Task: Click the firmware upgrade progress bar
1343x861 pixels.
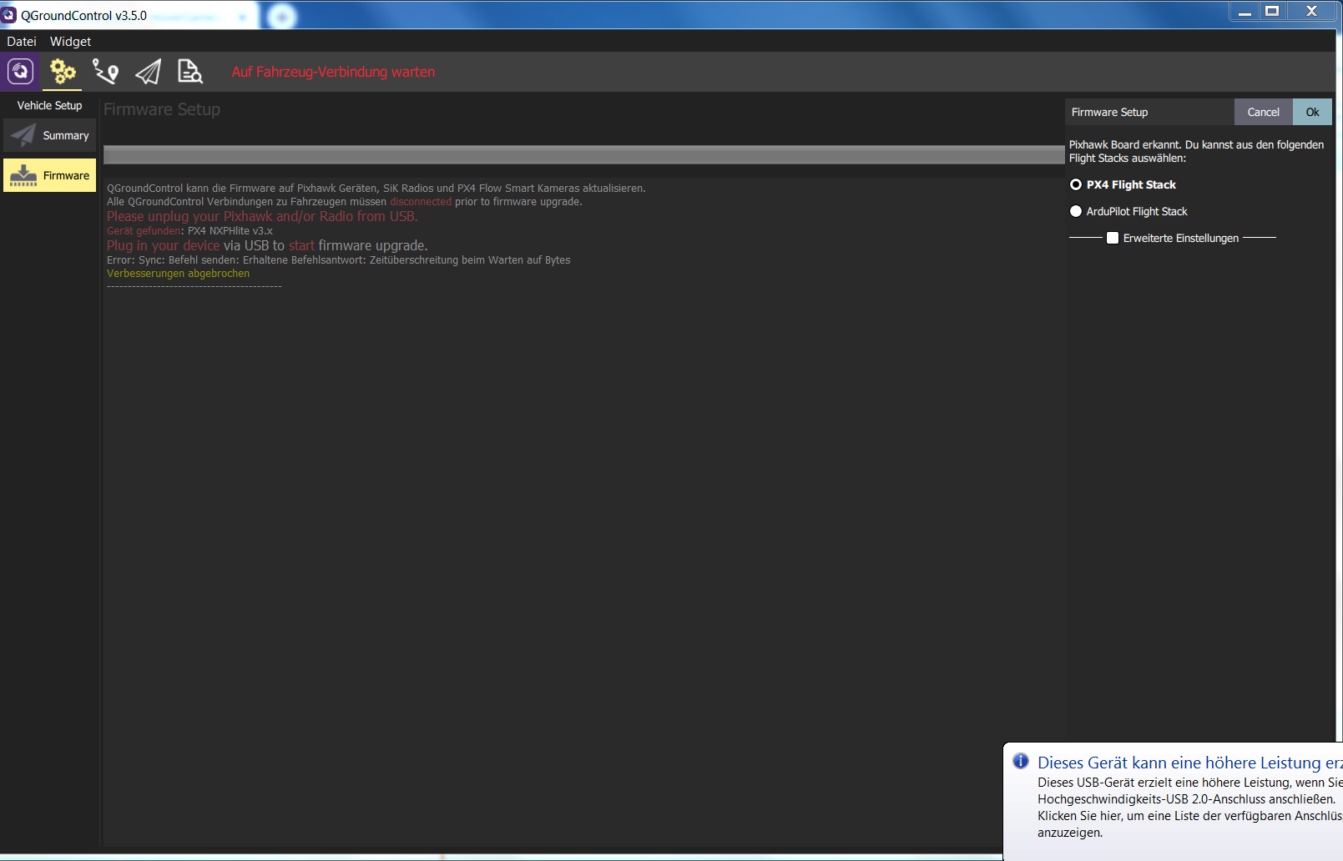Action: [x=583, y=154]
